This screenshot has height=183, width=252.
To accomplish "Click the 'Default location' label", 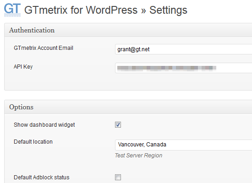I will (x=33, y=142).
